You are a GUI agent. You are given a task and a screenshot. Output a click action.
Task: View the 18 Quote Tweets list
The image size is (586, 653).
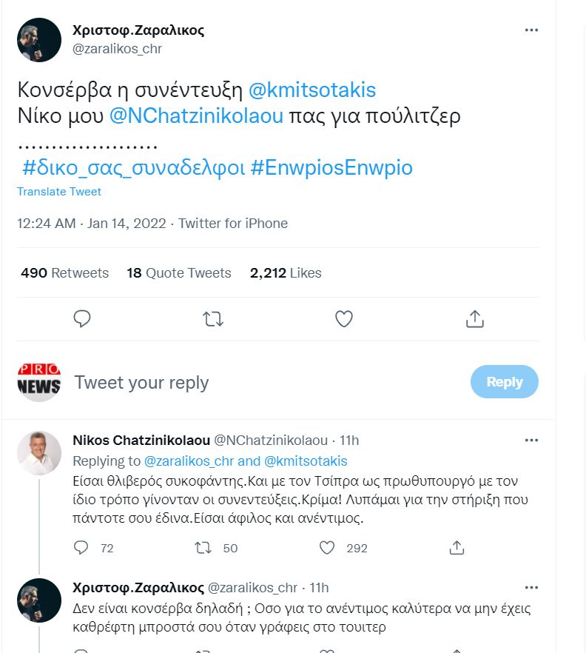coord(179,273)
